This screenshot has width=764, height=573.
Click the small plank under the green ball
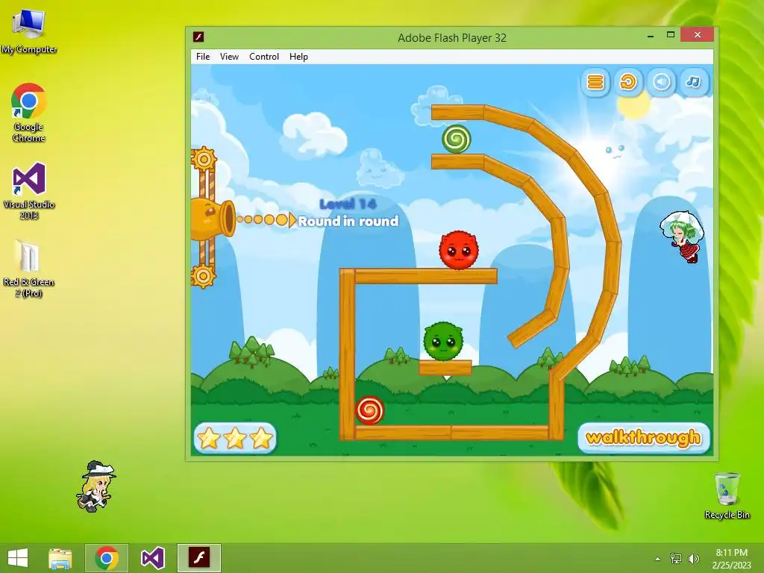pos(445,368)
